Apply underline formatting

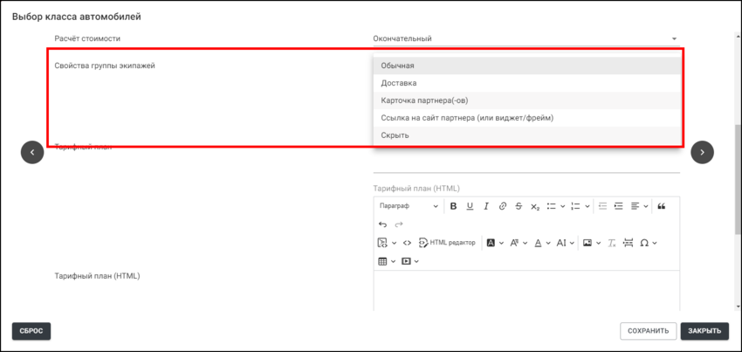pos(470,206)
